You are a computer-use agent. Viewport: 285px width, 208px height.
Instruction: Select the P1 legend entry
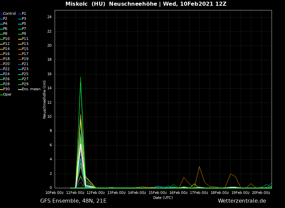pos(24,14)
